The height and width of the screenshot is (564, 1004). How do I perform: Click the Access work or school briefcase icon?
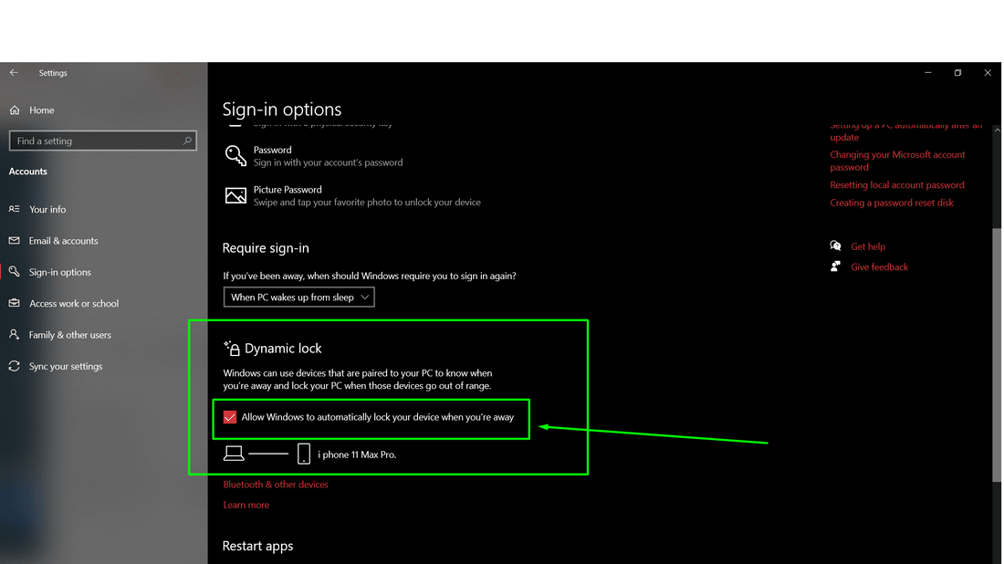tap(14, 303)
